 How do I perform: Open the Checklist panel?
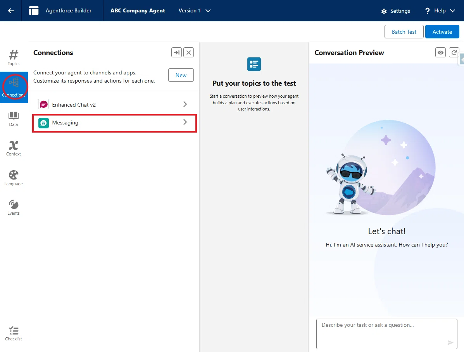(14, 334)
